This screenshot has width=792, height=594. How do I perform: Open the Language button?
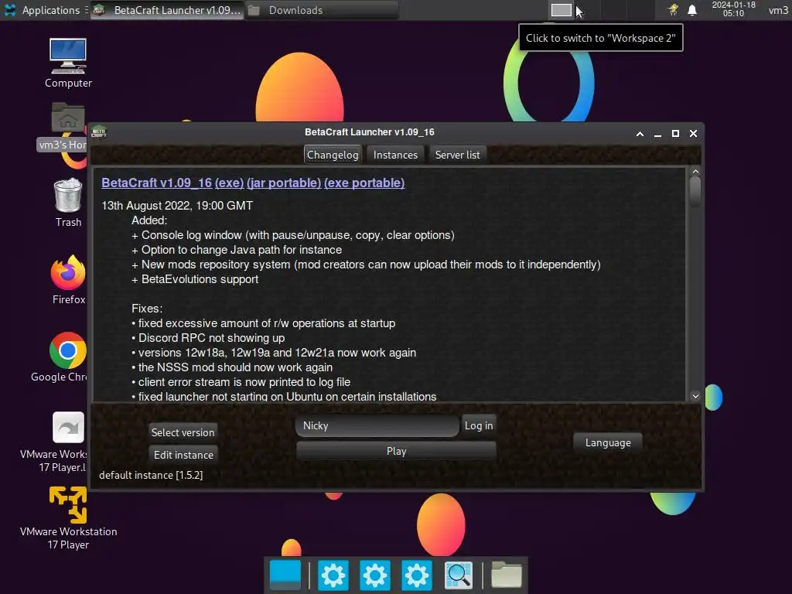tap(608, 442)
